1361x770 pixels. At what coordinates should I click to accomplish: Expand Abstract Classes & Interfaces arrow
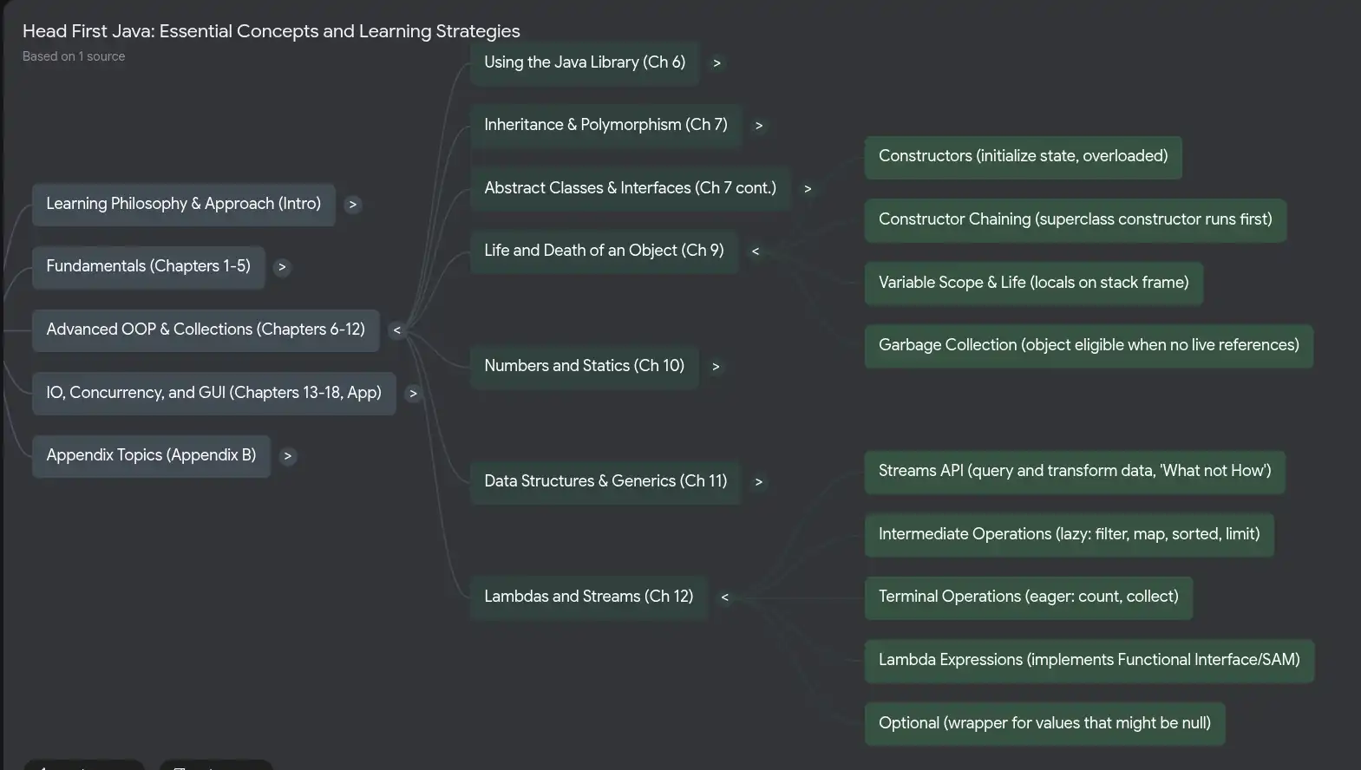pos(808,189)
